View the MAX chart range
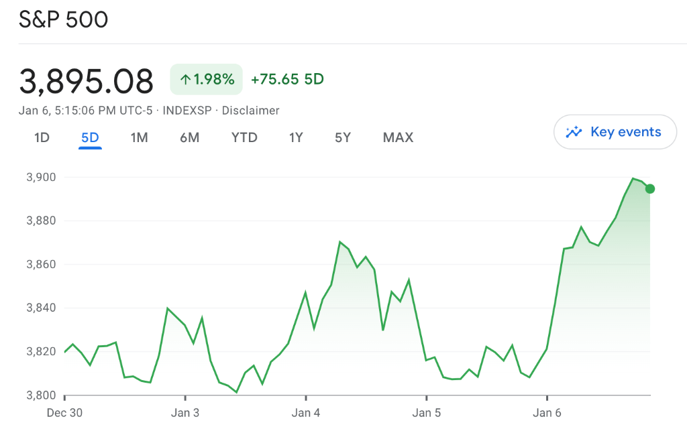The height and width of the screenshot is (433, 687). pos(398,137)
